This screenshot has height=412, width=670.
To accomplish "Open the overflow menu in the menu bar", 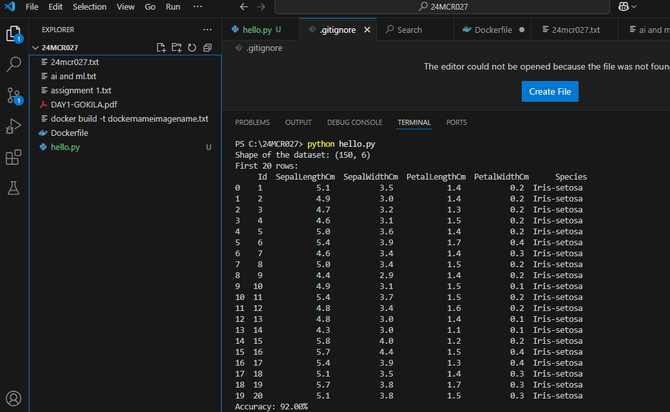I will (x=197, y=6).
